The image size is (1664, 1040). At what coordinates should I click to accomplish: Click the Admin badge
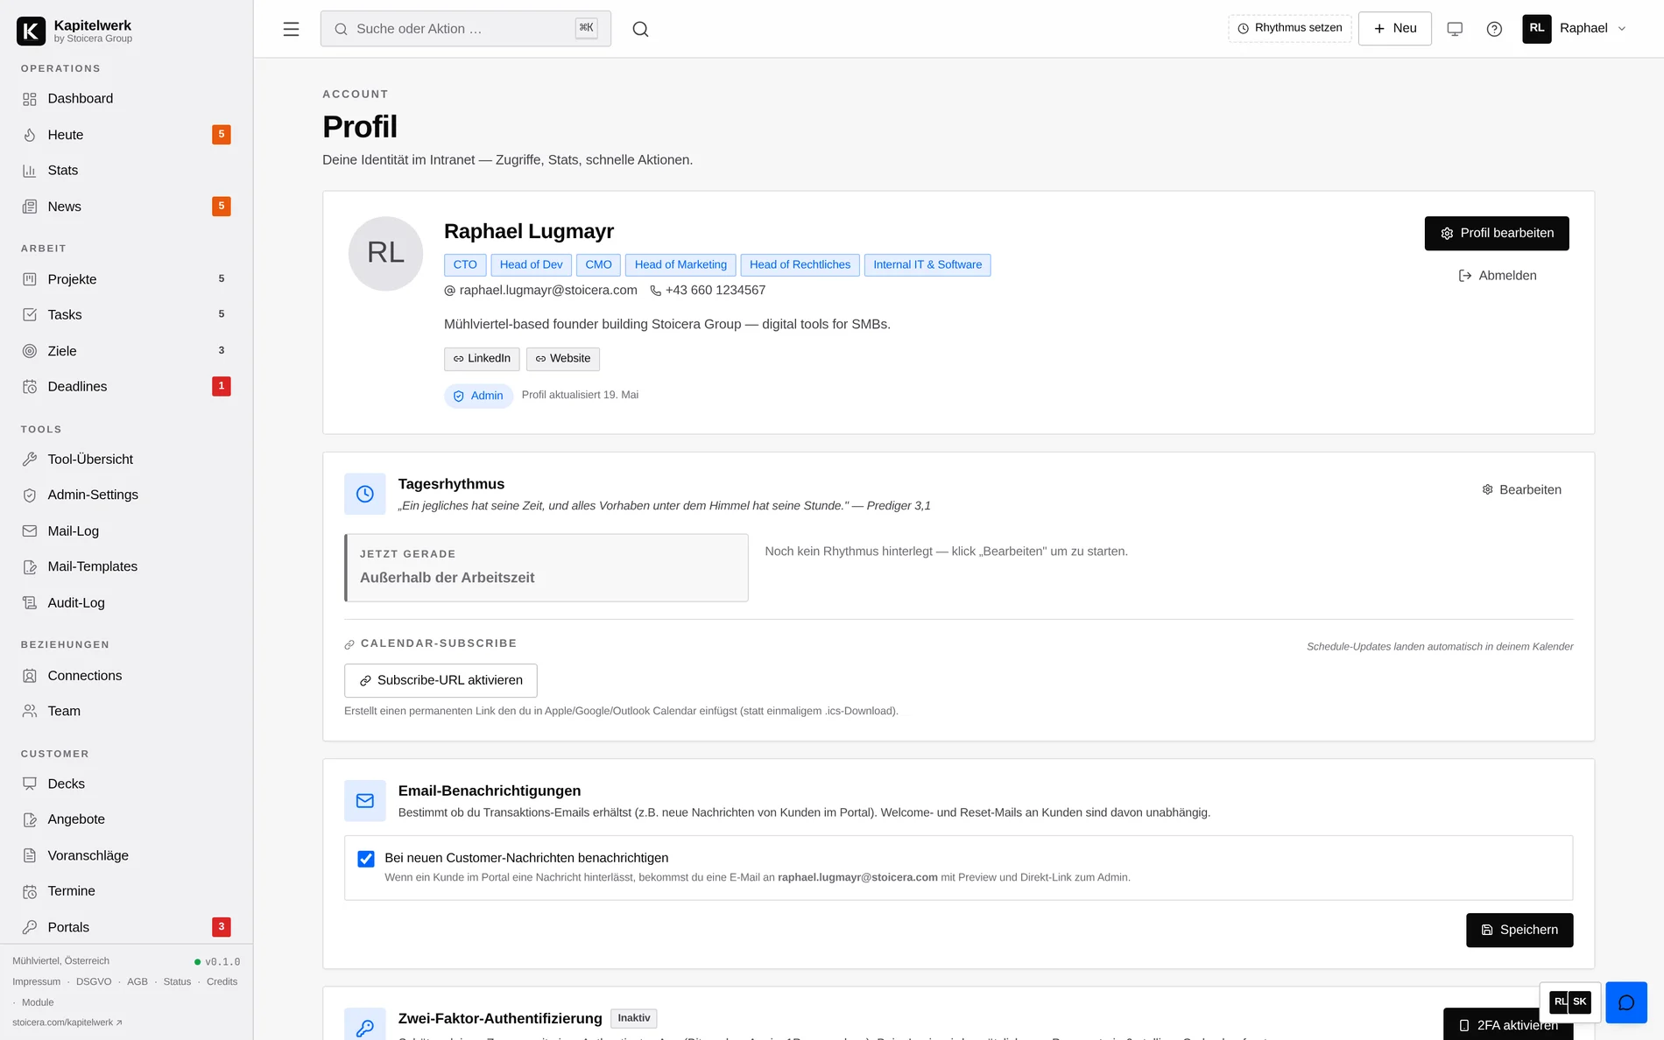pyautogui.click(x=478, y=396)
